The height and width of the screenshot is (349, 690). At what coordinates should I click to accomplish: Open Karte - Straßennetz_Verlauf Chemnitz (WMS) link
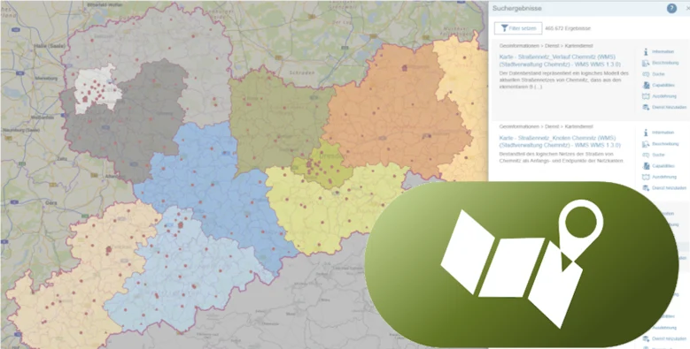tap(560, 61)
